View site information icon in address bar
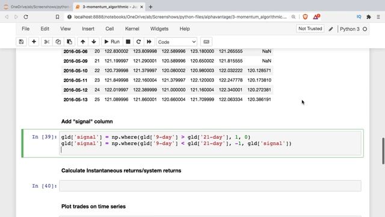 (69, 17)
